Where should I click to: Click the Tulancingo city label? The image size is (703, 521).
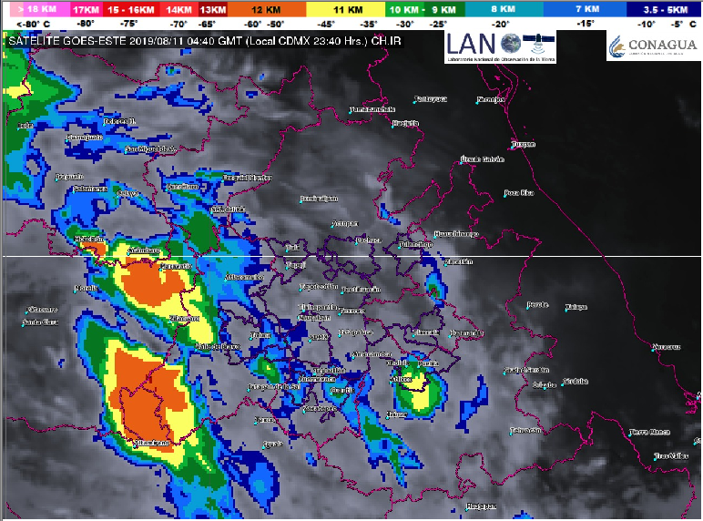click(x=415, y=244)
